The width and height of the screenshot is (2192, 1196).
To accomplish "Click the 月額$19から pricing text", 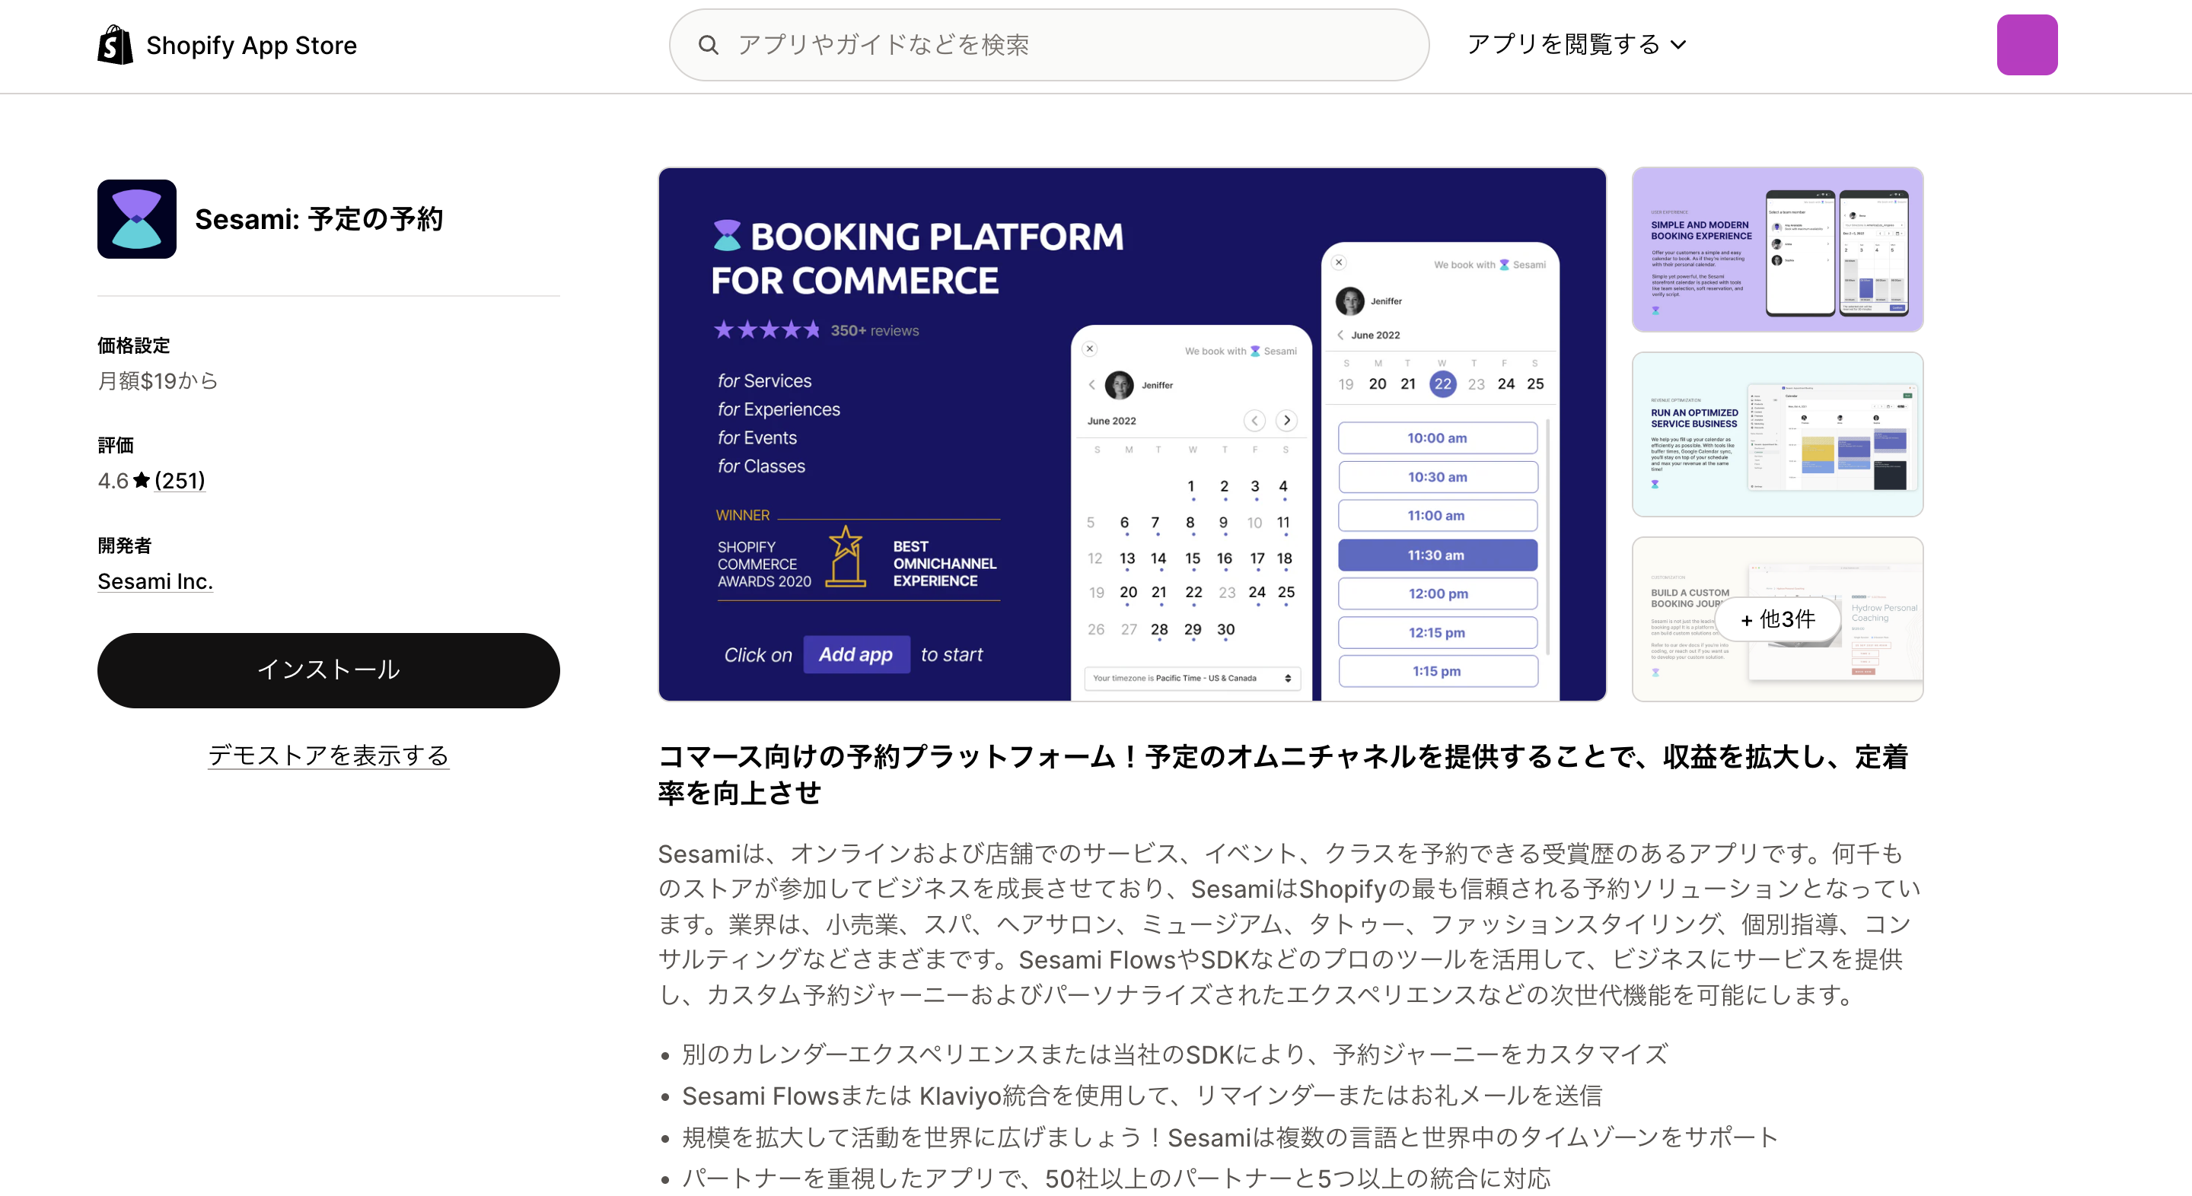I will click(158, 380).
